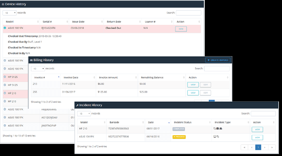Sort Billing History by Invoice Date column

(78, 78)
